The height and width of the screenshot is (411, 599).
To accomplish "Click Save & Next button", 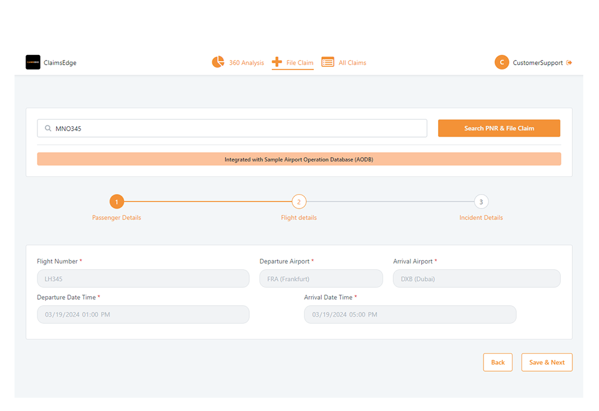I will (x=546, y=362).
